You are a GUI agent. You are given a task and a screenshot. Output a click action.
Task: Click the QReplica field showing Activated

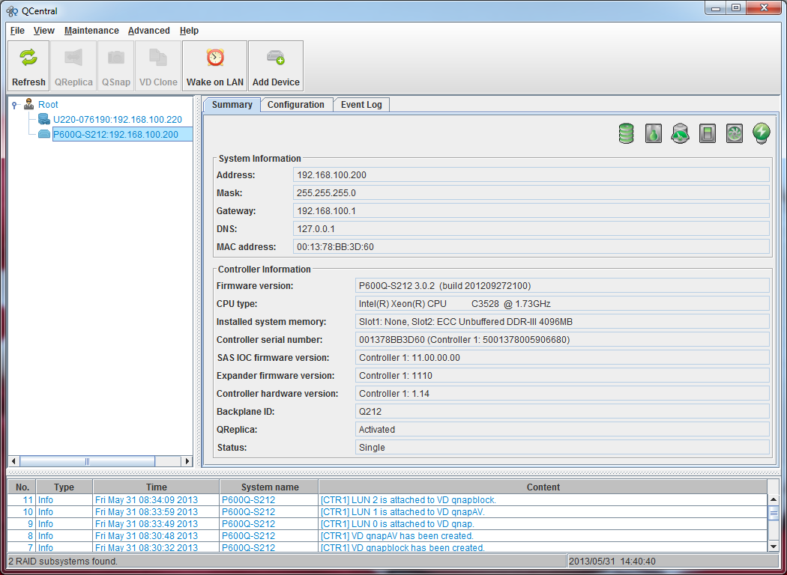click(562, 430)
